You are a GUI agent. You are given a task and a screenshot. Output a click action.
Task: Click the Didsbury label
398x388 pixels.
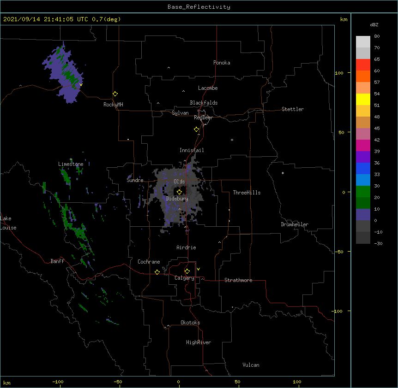(177, 199)
